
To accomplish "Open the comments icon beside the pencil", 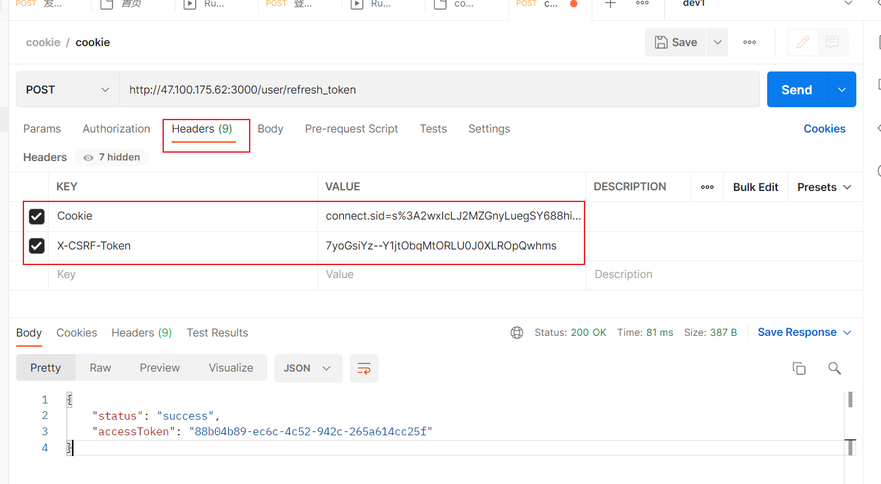I will click(x=832, y=42).
